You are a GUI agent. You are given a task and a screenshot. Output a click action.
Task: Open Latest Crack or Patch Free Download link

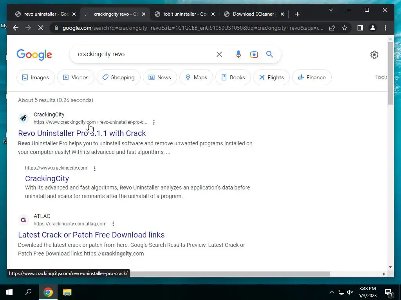point(91,235)
